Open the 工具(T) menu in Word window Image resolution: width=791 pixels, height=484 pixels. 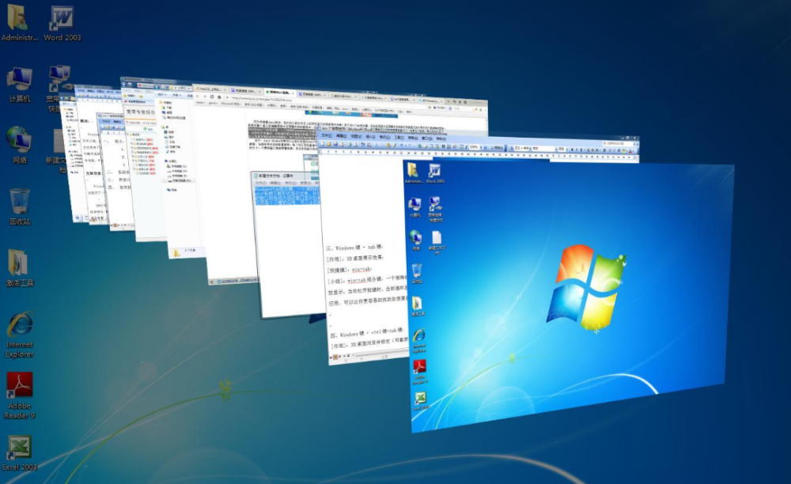click(399, 137)
